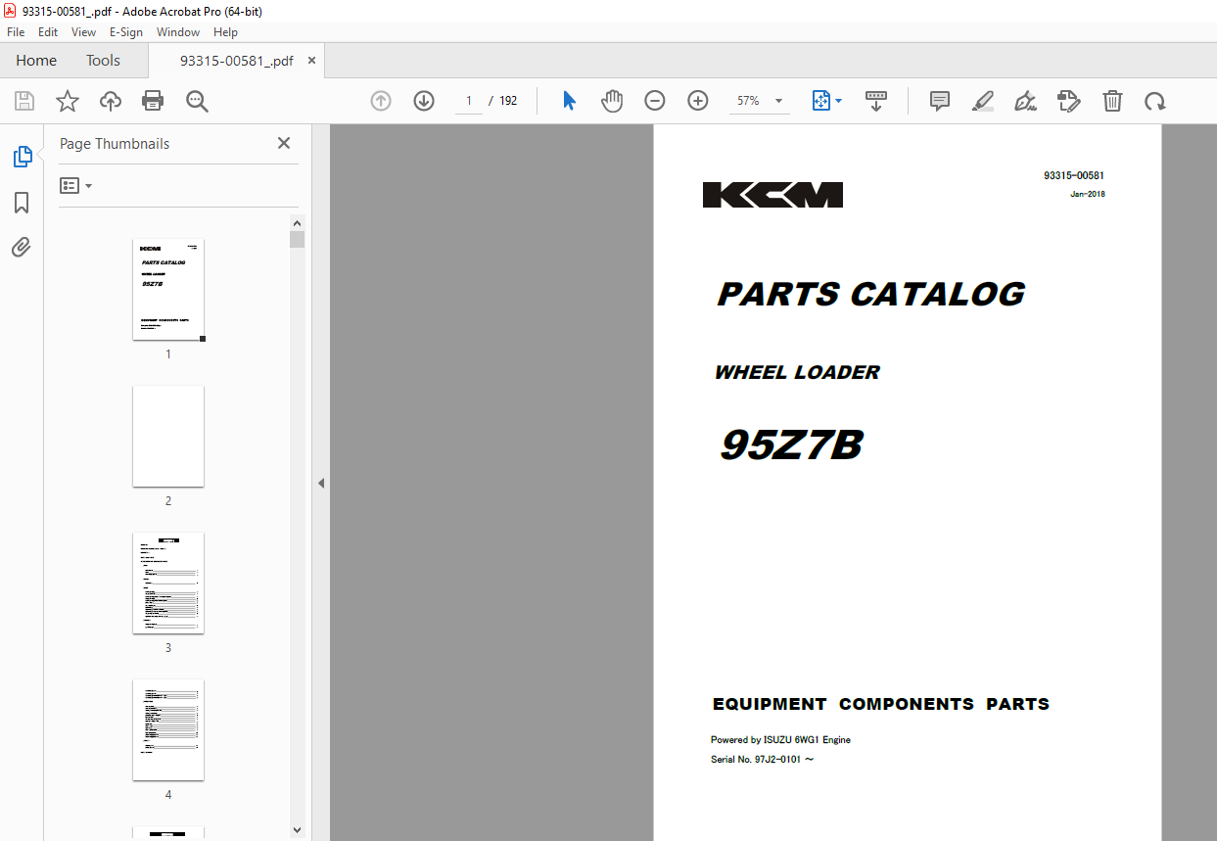Open the thumbnail options dropdown
Image resolution: width=1217 pixels, height=841 pixels.
coord(75,185)
